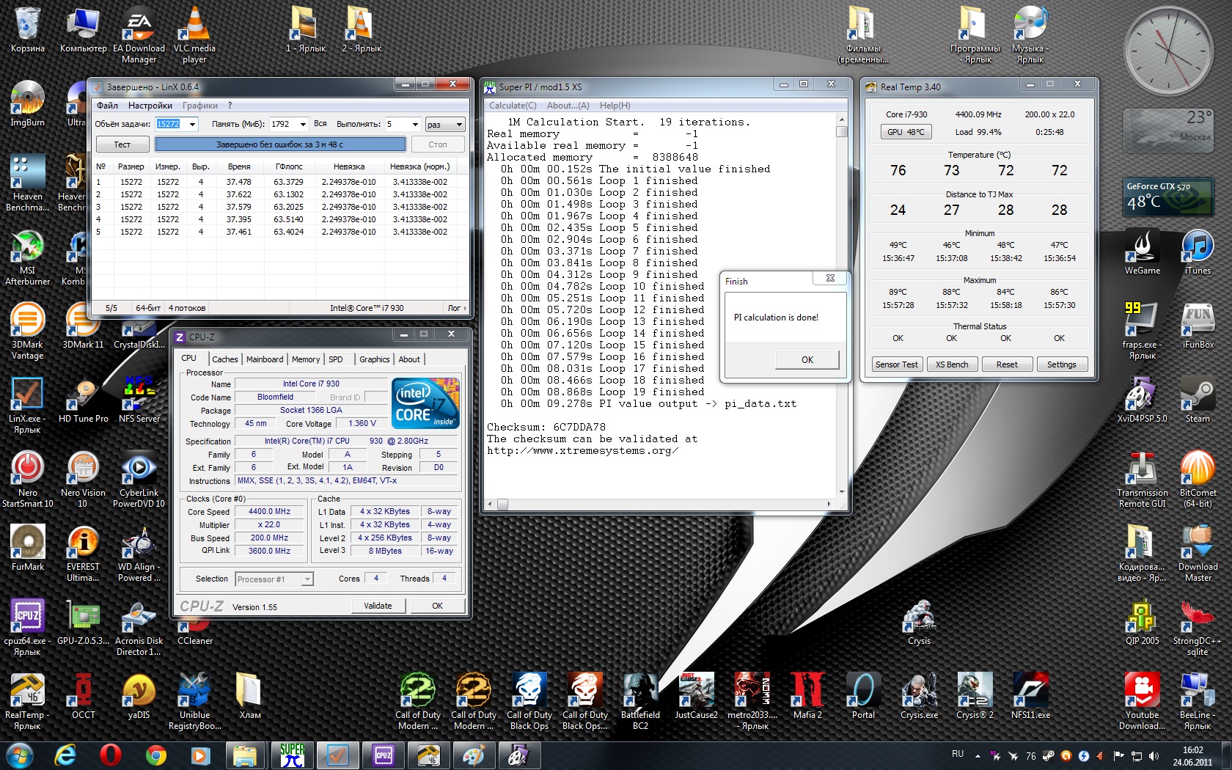Open the Calculate(C) menu in Super PI

click(513, 106)
